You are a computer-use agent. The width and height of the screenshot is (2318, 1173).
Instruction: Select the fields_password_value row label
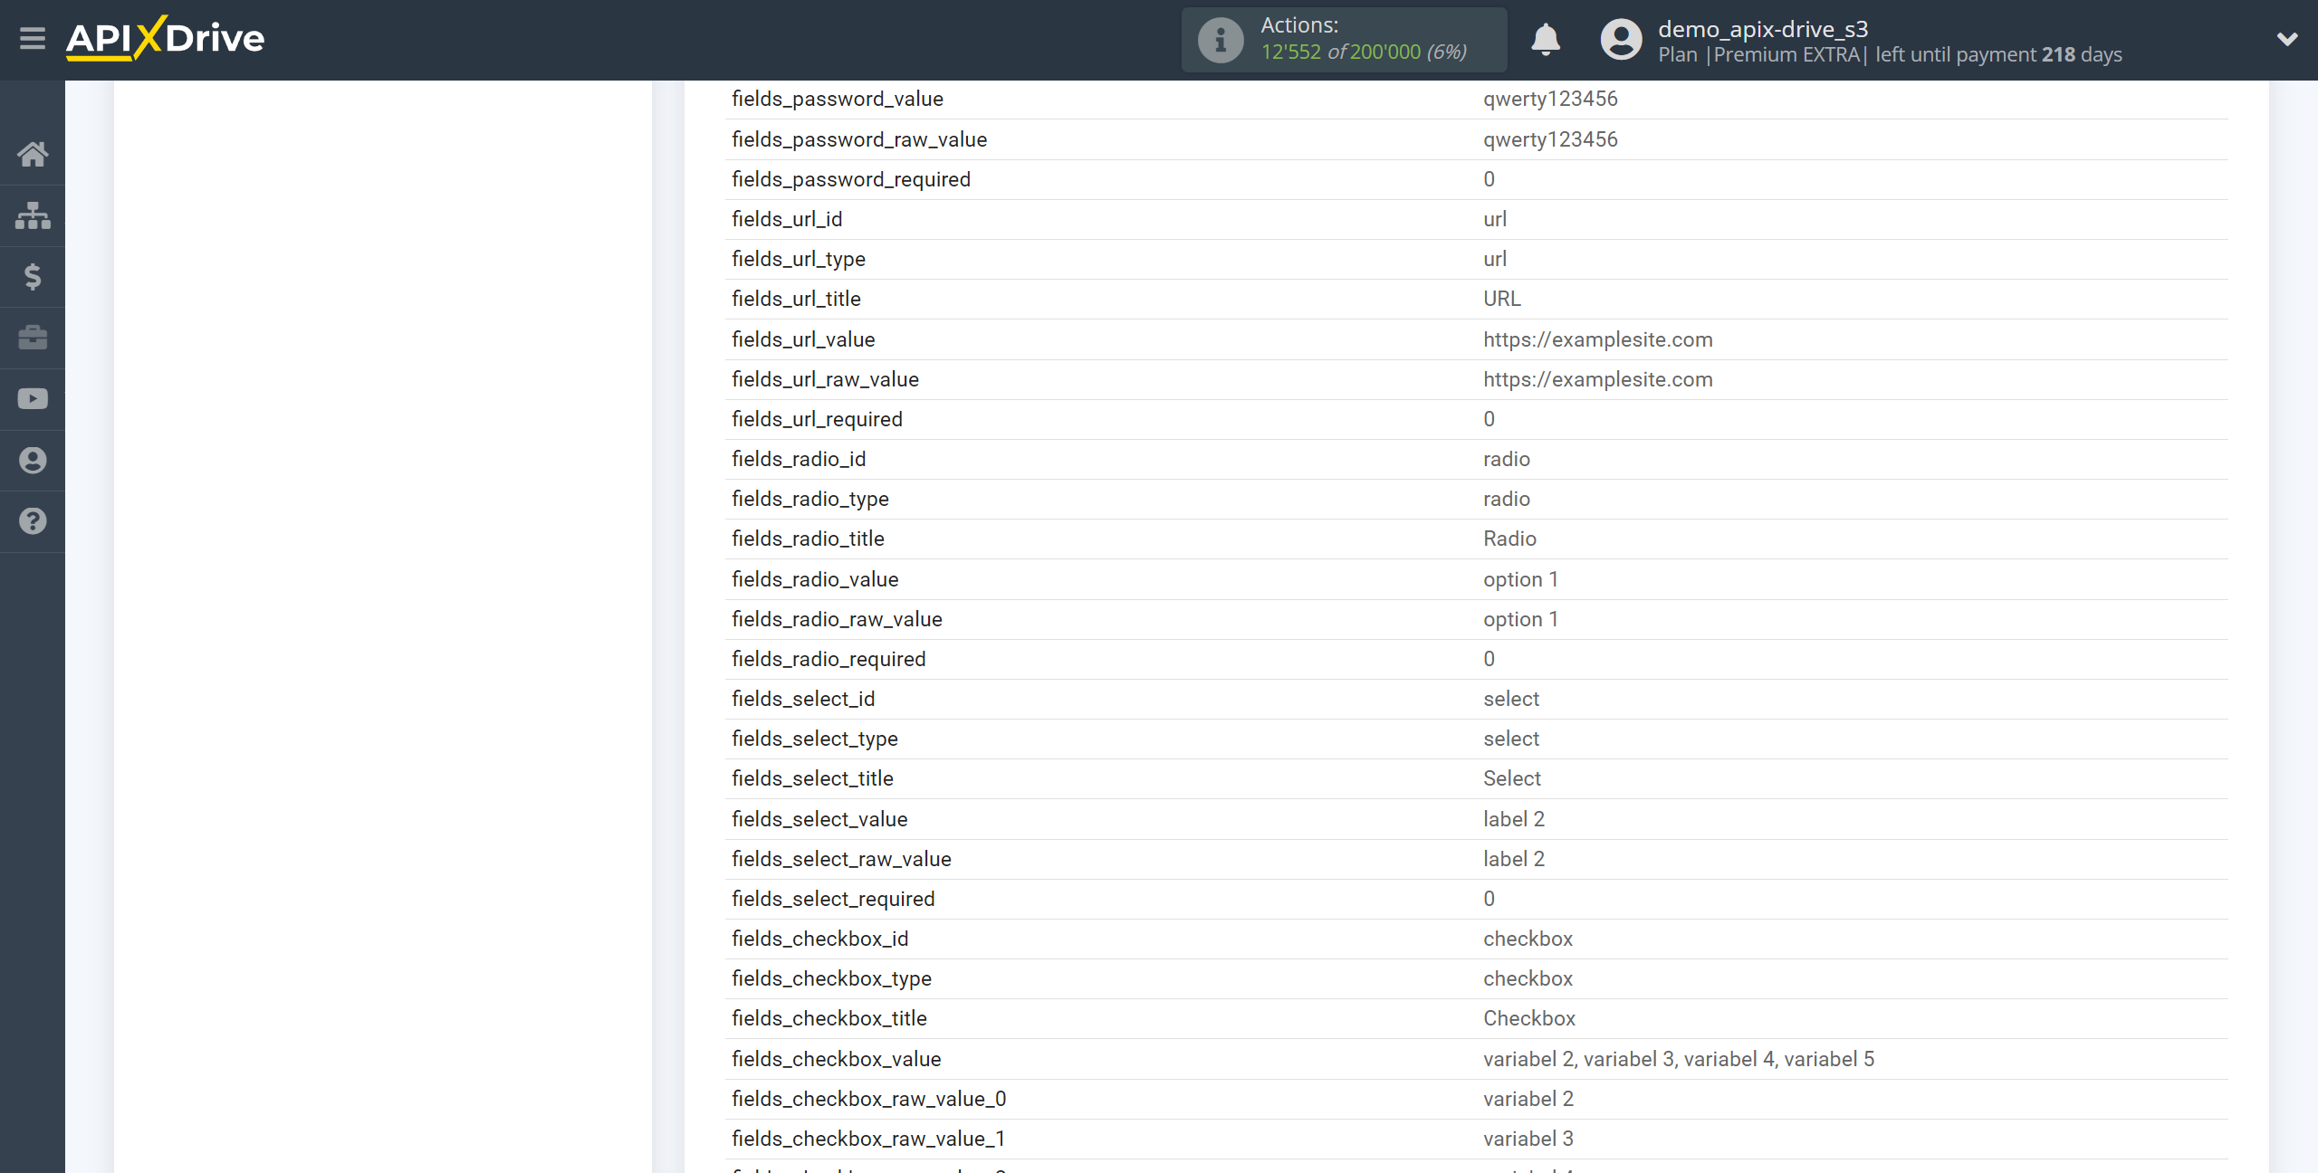838,99
